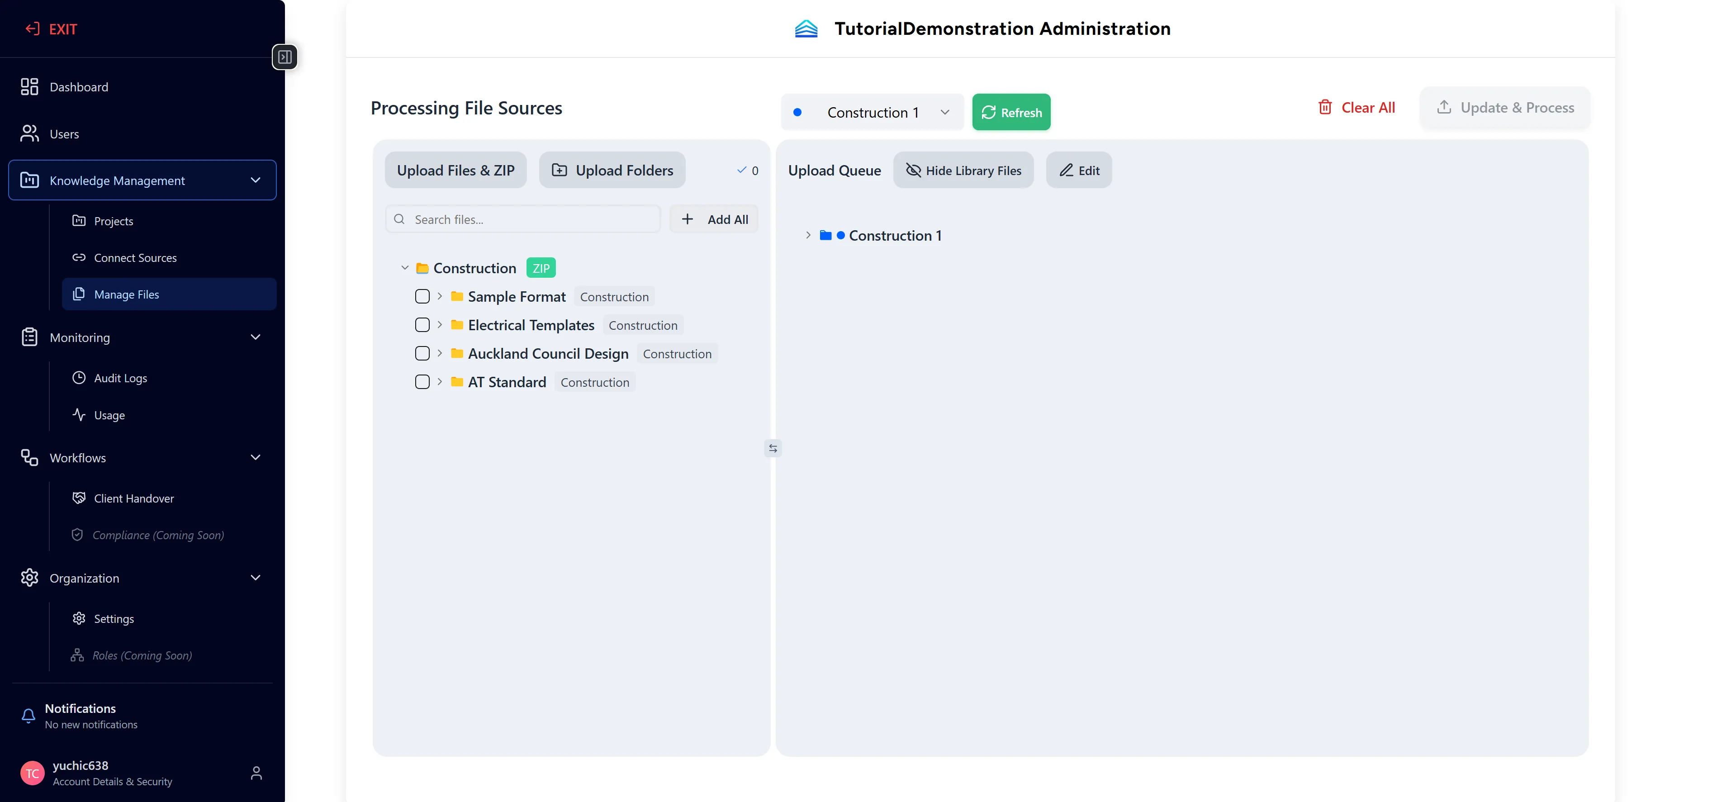Check the Auckland Council Design checkbox

coord(422,353)
